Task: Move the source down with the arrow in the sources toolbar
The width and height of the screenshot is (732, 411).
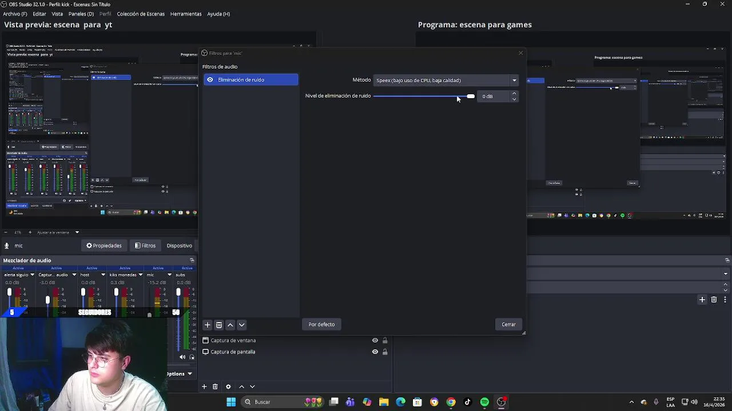Action: click(x=252, y=386)
